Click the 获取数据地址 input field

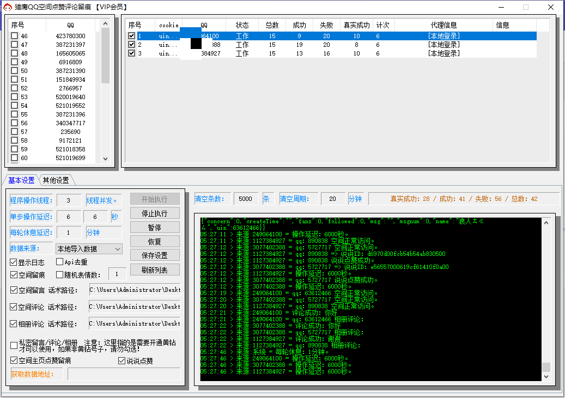124,374
